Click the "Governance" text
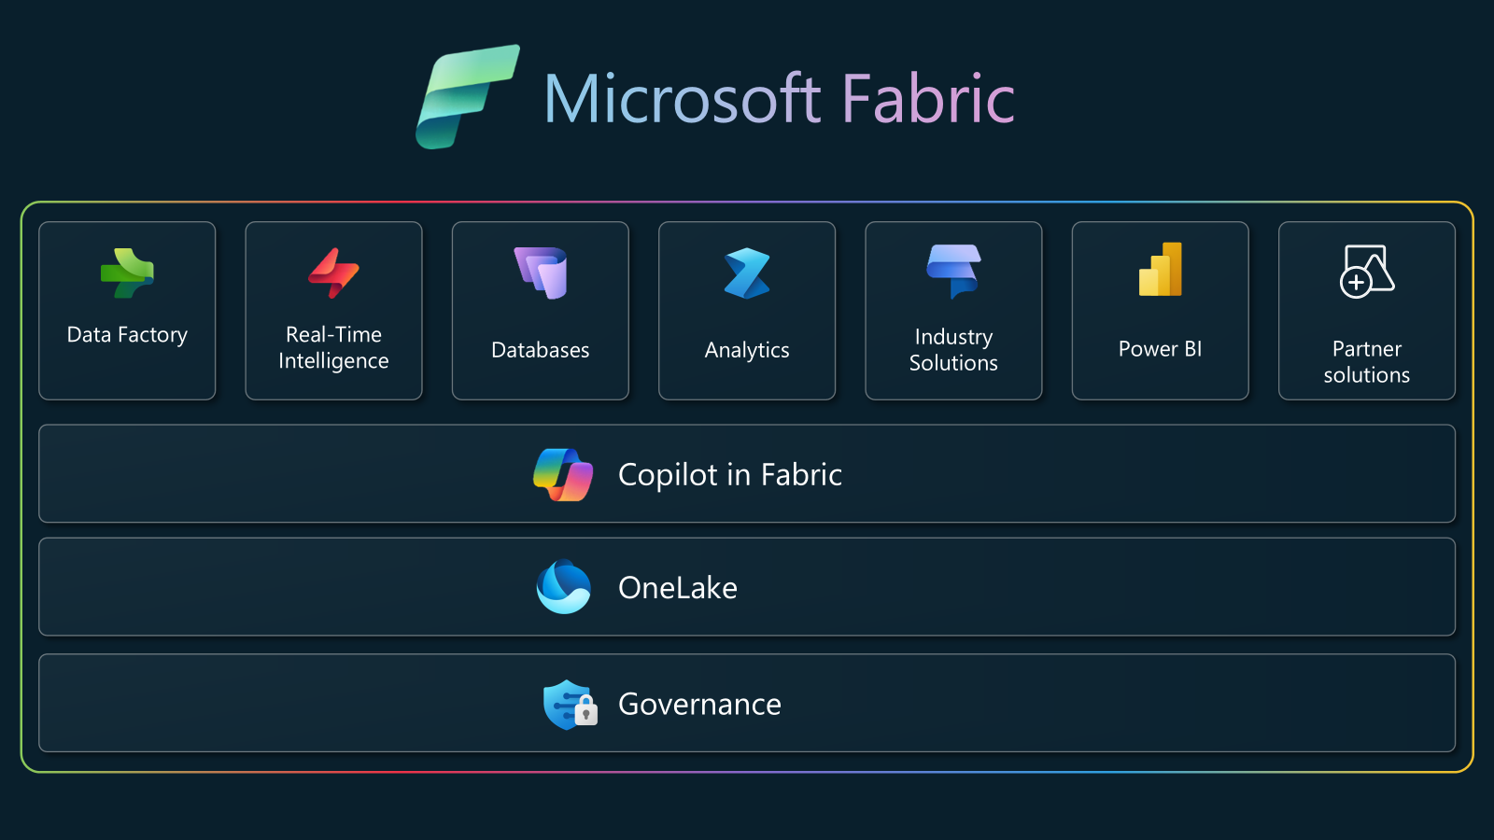This screenshot has height=840, width=1494. point(699,704)
